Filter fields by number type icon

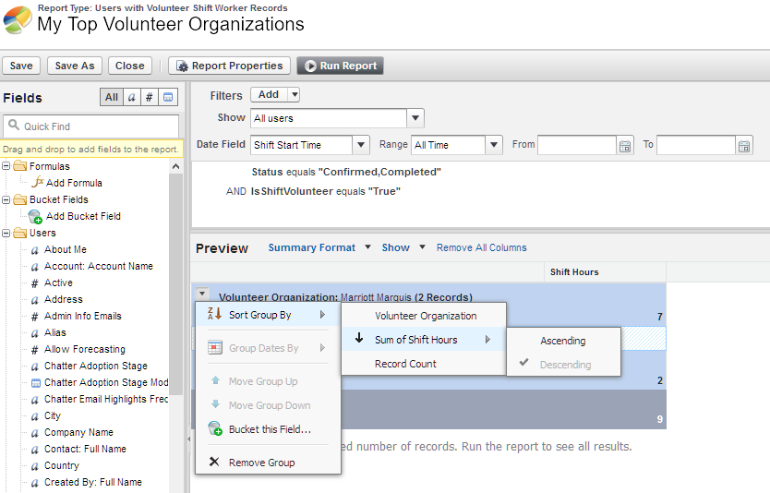[x=150, y=97]
